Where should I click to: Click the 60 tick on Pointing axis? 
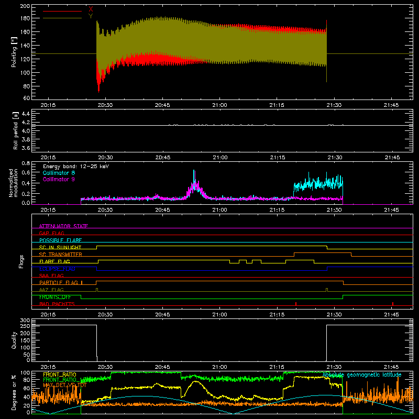27,98
